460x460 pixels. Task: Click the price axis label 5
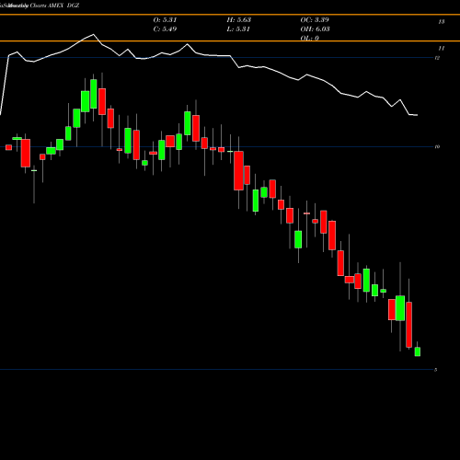(436, 370)
